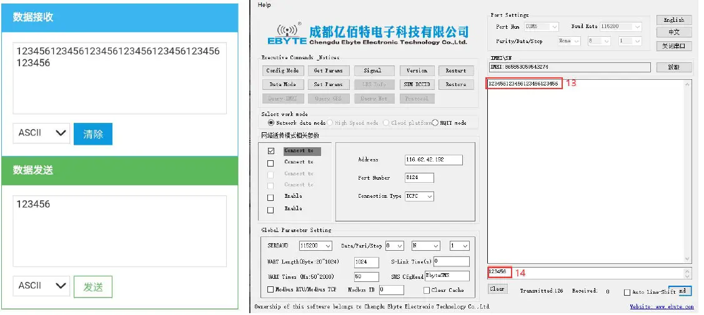Click the Restore button
The image size is (704, 315).
pos(456,84)
